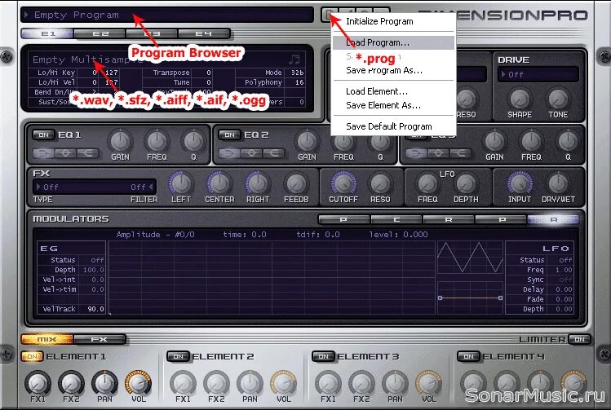
Task: Select EQ1 low shelf filter shape icon
Action: click(43, 153)
